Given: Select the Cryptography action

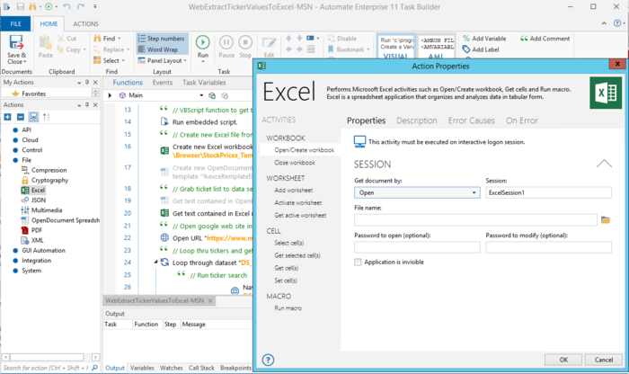Looking at the screenshot, I should [45, 180].
